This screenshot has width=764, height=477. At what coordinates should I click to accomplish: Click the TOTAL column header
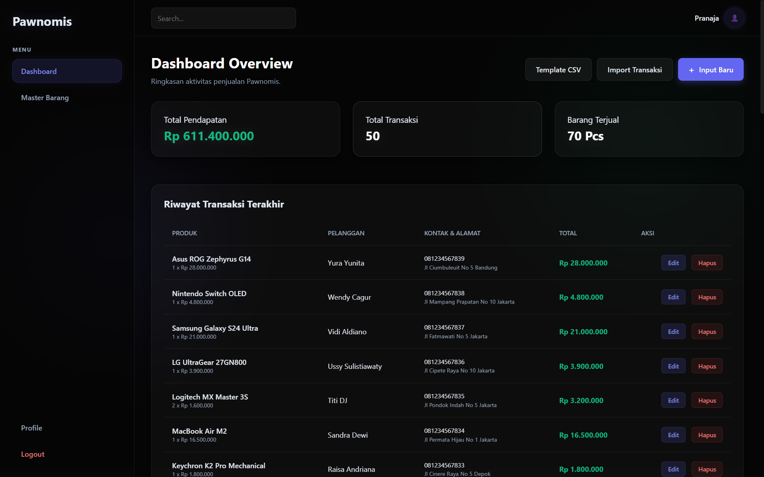click(568, 233)
